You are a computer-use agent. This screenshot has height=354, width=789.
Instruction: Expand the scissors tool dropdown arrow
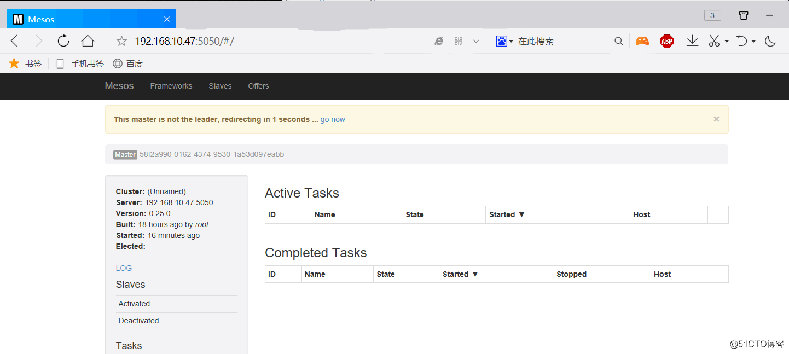tap(727, 42)
